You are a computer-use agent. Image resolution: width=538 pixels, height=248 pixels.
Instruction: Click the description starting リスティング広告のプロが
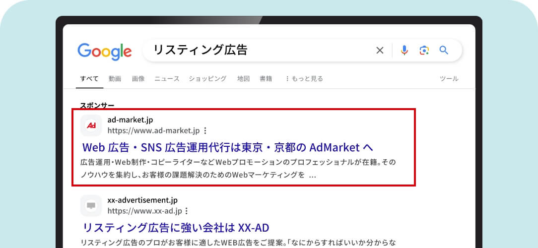238,243
